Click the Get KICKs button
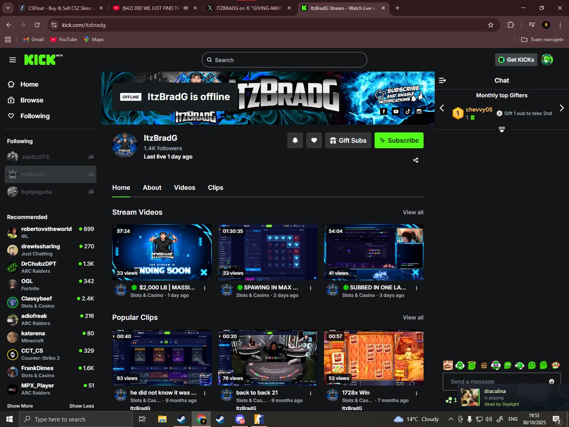This screenshot has height=427, width=569. coord(516,60)
